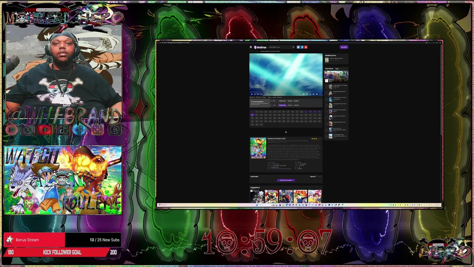The width and height of the screenshot is (474, 267).
Task: Seek along the video progress bar
Action: [x=286, y=92]
